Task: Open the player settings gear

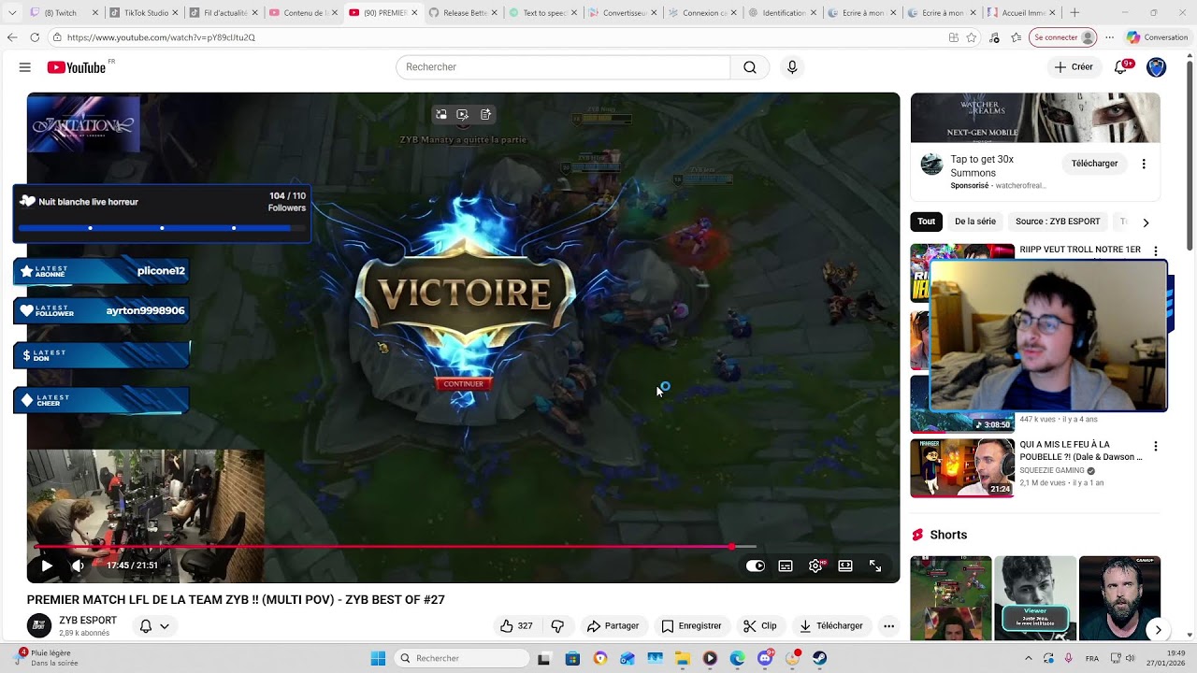Action: click(x=815, y=566)
